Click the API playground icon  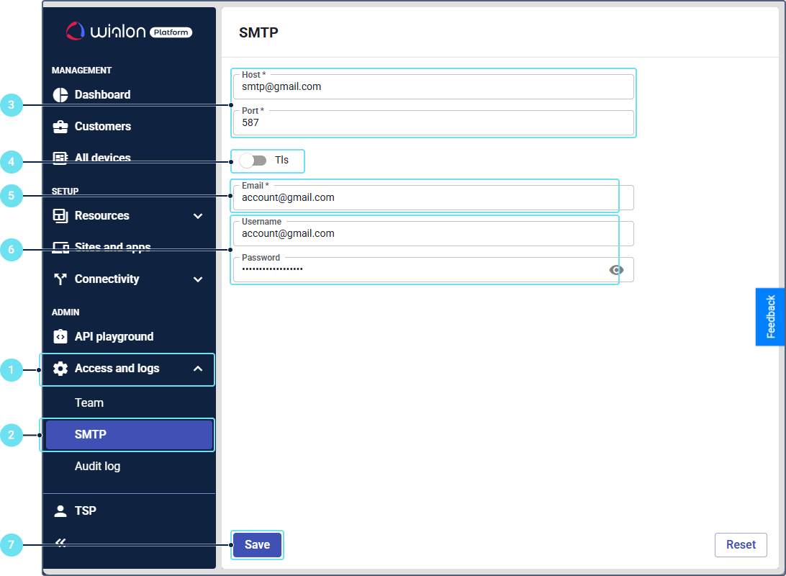[60, 336]
